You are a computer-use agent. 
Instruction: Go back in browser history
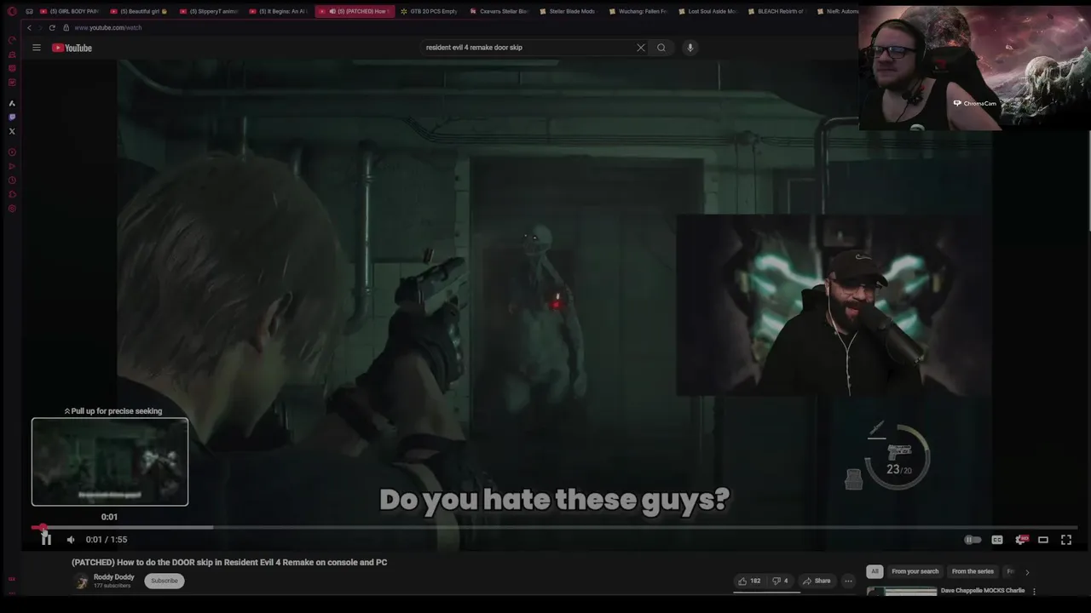[x=29, y=27]
